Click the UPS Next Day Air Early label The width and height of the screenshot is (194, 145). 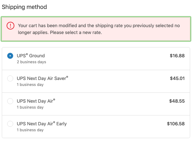pyautogui.click(x=42, y=124)
